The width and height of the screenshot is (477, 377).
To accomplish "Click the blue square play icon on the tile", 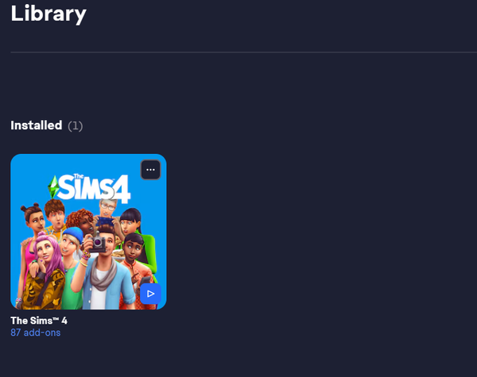I will point(150,294).
